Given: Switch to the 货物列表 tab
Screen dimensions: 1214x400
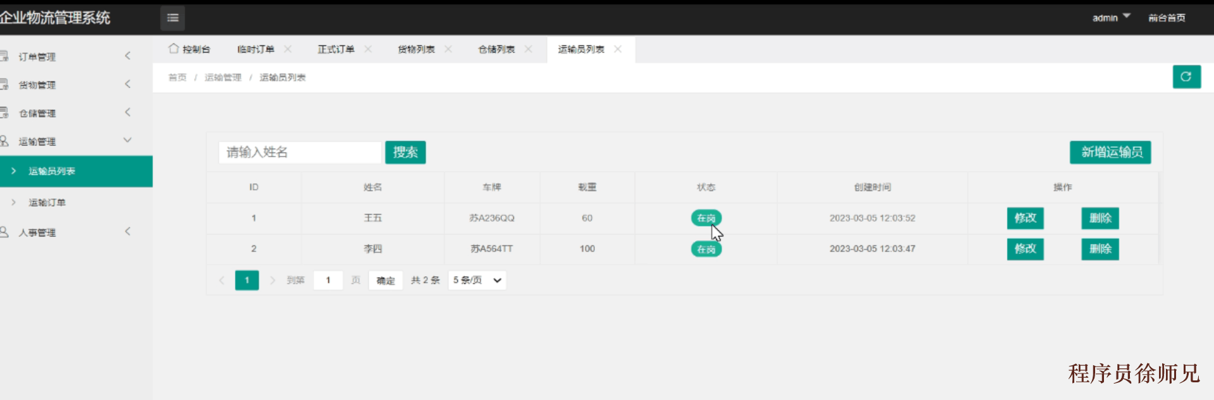Looking at the screenshot, I should 417,49.
